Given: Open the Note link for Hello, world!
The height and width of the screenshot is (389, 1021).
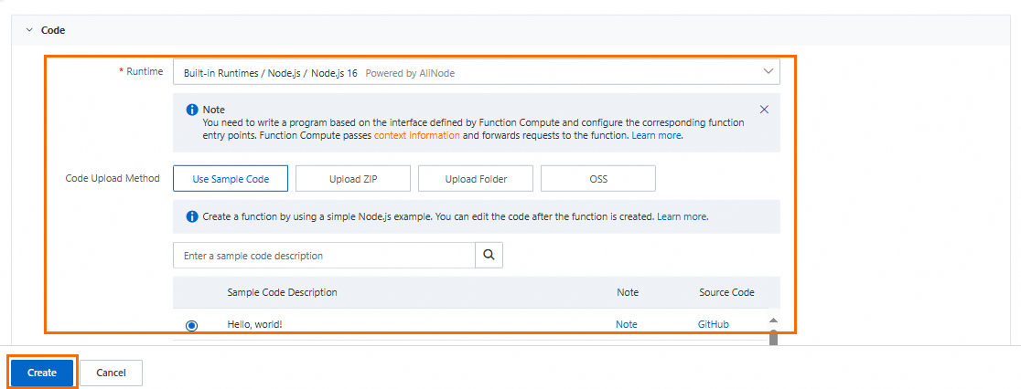Looking at the screenshot, I should point(627,324).
